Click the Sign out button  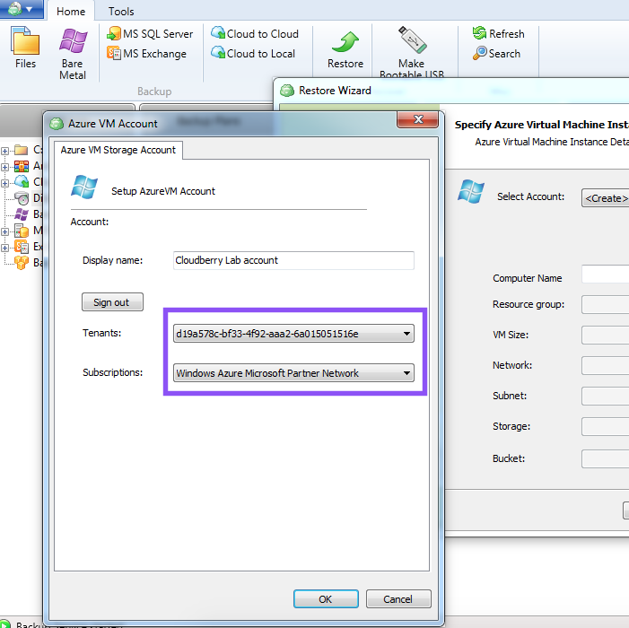click(112, 302)
